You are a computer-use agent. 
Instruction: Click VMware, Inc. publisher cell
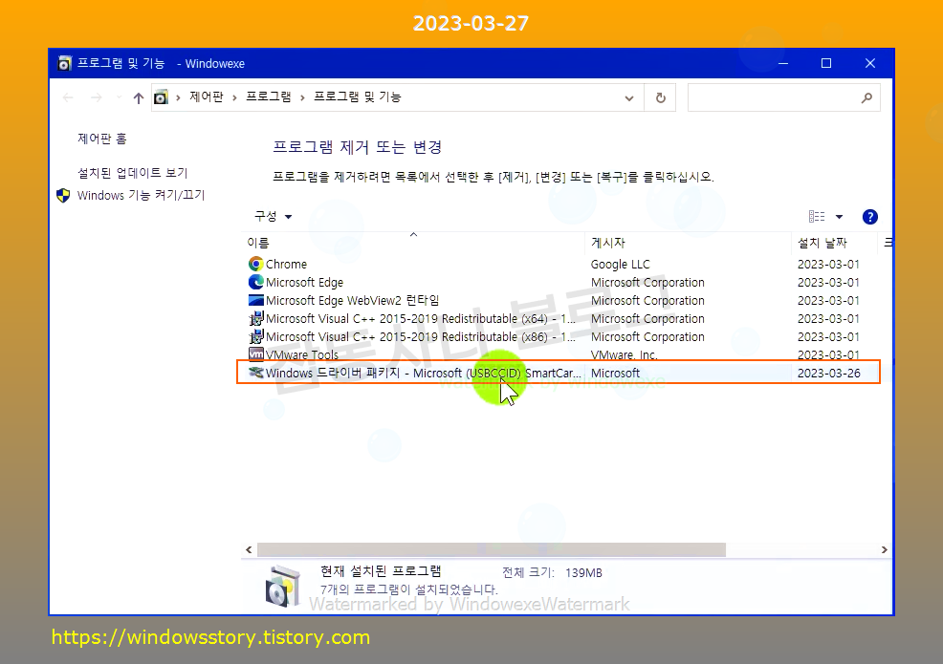click(x=624, y=355)
